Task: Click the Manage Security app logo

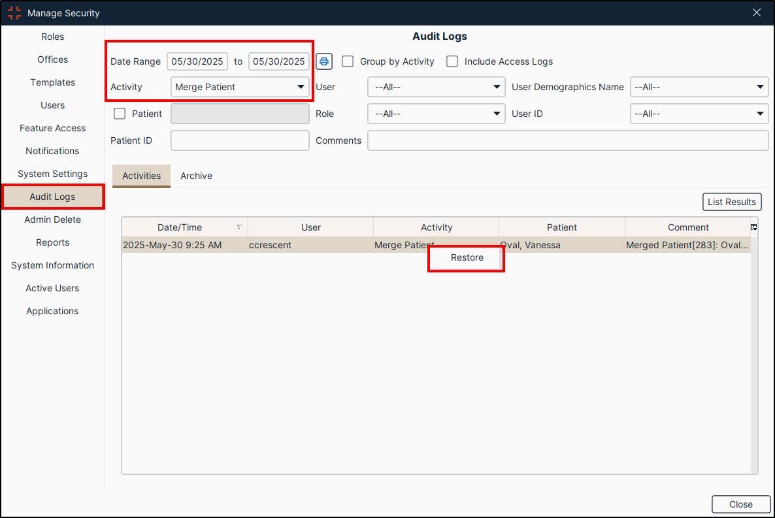Action: tap(14, 12)
